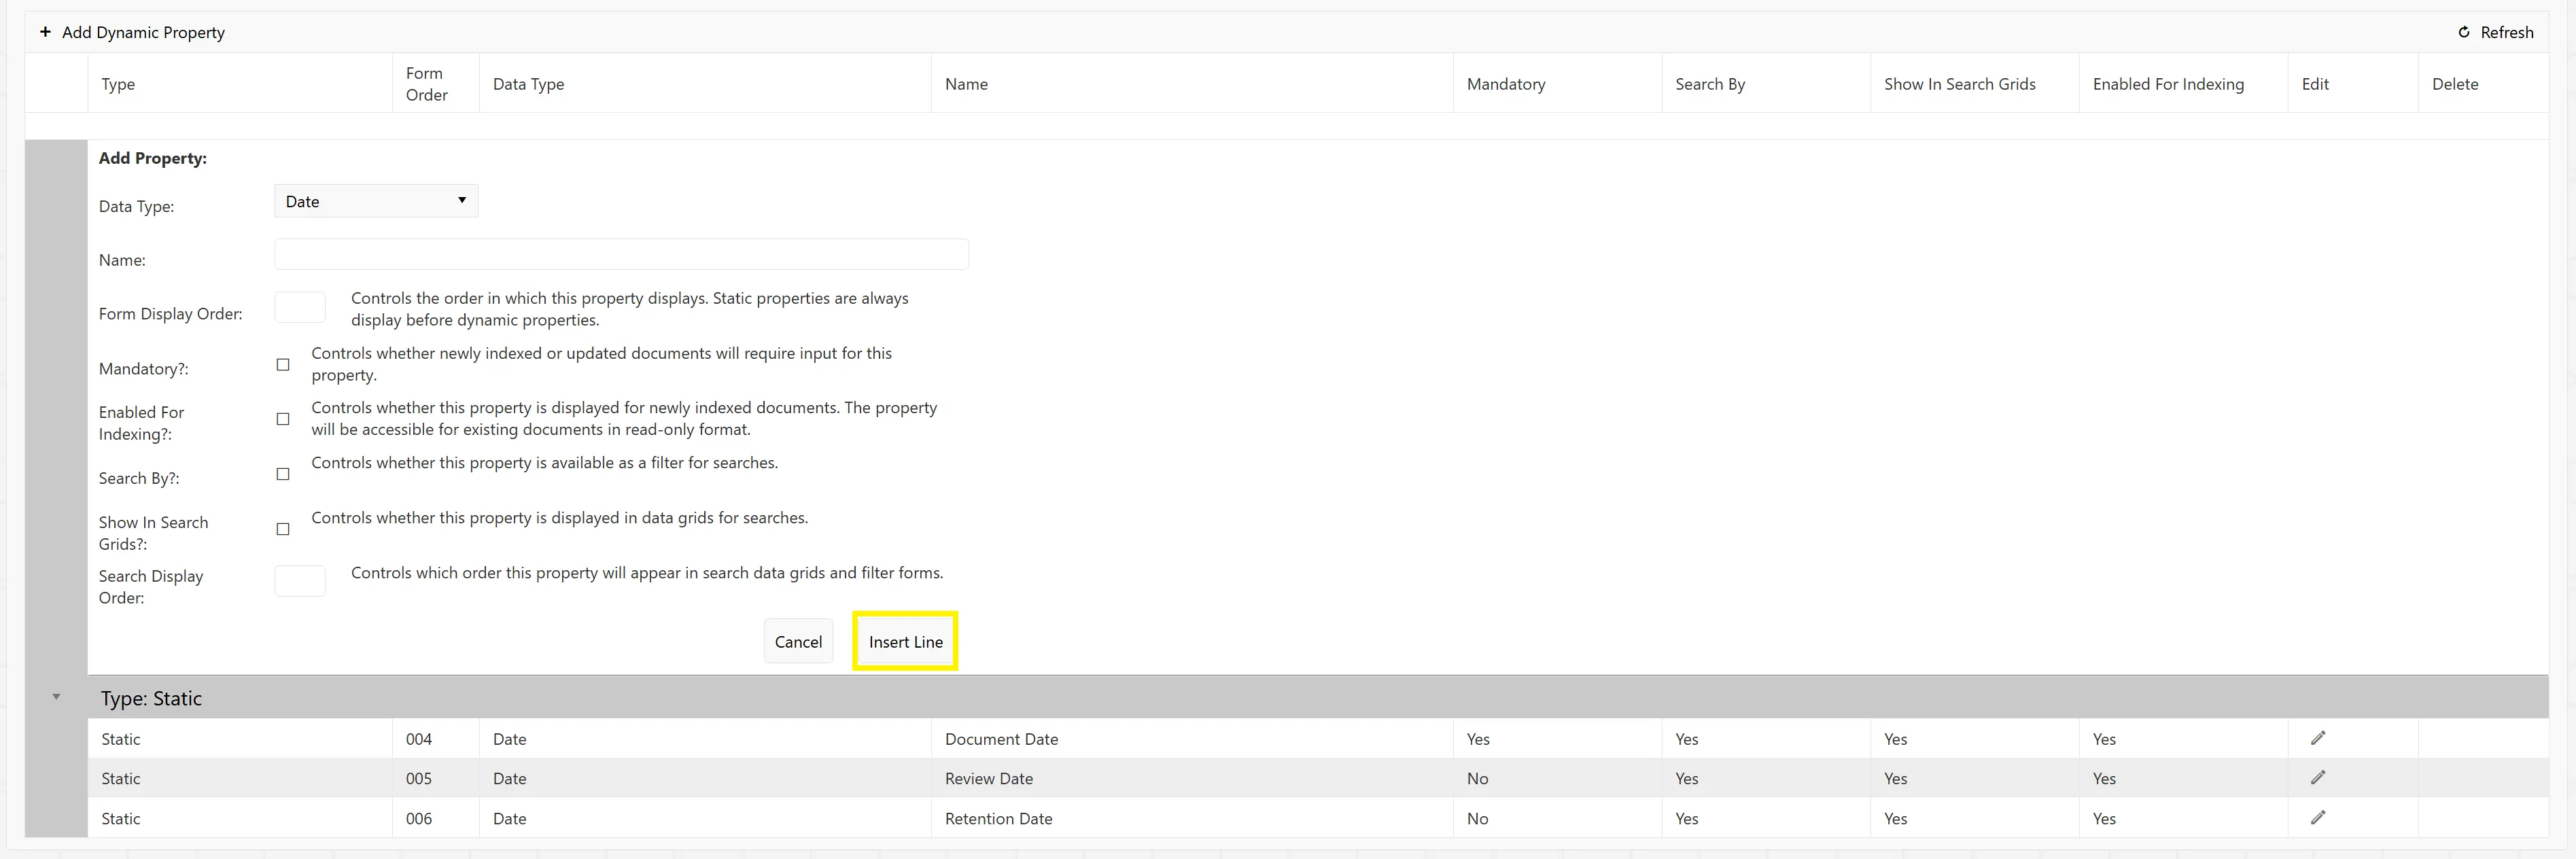The height and width of the screenshot is (859, 2576).
Task: Tick the Mandatory? checkbox
Action: [283, 365]
